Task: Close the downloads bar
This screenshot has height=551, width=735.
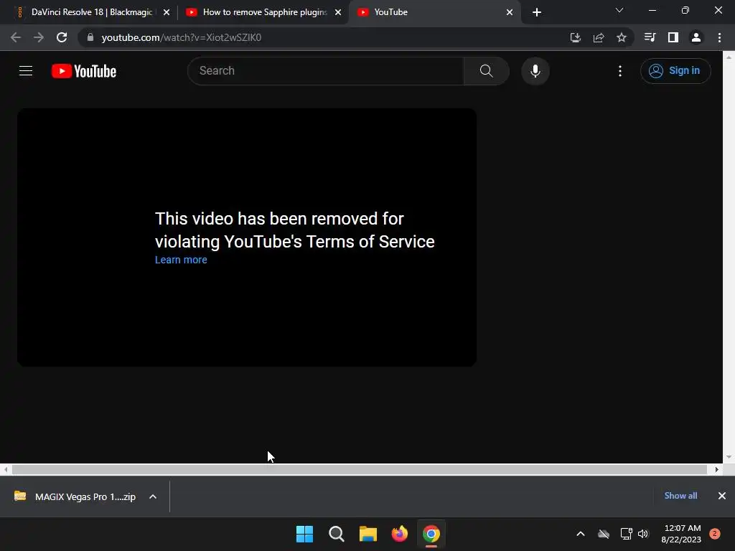Action: point(722,496)
